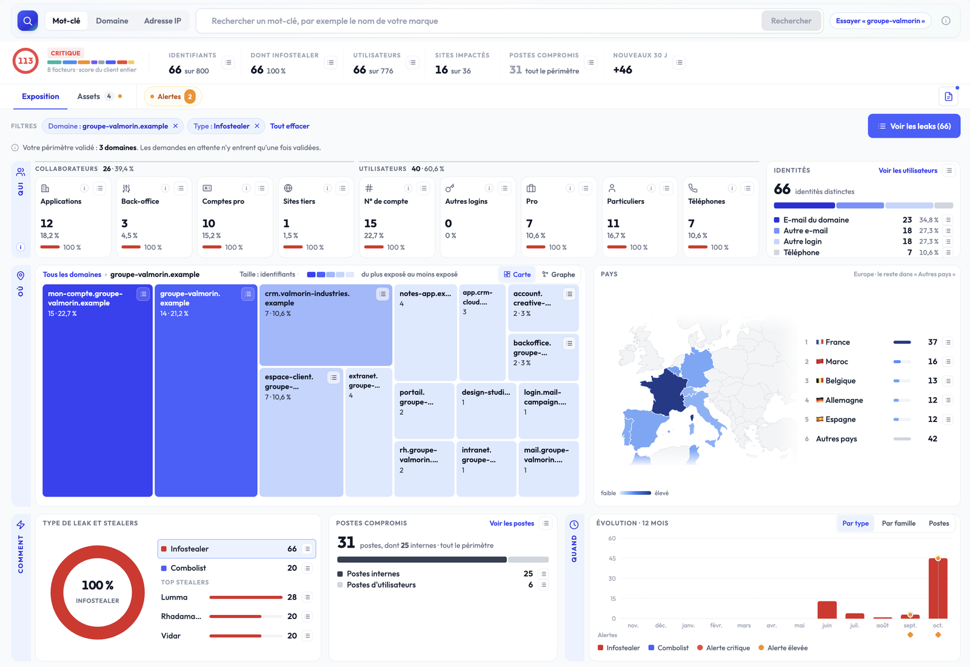The height and width of the screenshot is (667, 970).
Task: Open the Alertes tab
Action: [x=173, y=96]
